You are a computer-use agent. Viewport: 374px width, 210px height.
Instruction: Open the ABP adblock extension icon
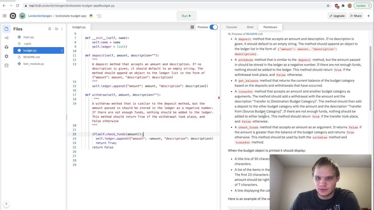point(337,6)
